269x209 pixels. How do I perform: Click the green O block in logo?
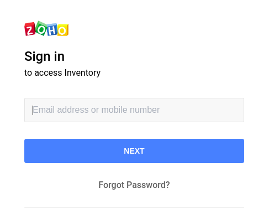point(41,28)
